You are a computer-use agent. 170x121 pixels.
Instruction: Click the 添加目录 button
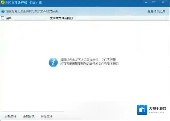[29, 116]
